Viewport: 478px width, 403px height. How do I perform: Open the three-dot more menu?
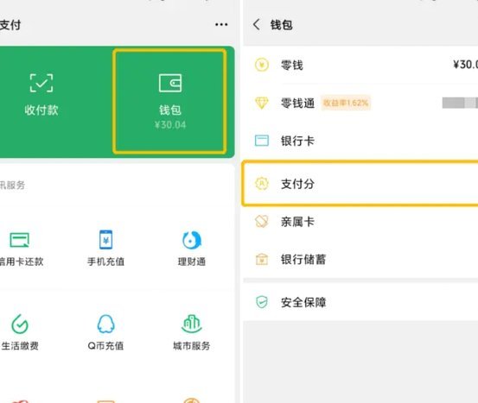[221, 24]
